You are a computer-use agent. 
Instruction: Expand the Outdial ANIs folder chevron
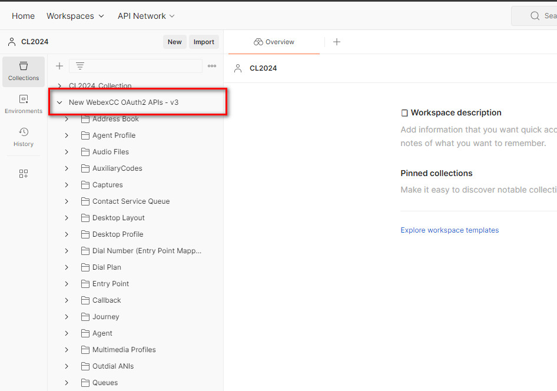[x=67, y=366]
